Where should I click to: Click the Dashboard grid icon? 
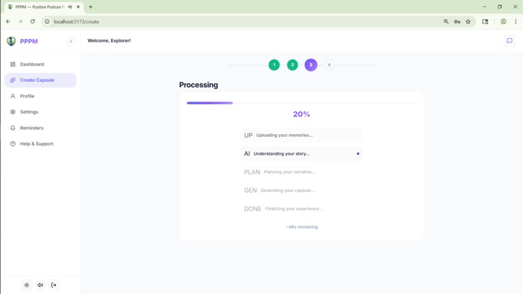point(13,64)
